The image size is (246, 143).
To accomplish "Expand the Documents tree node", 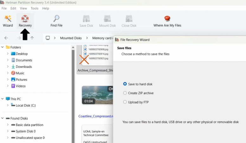I will (8, 60).
